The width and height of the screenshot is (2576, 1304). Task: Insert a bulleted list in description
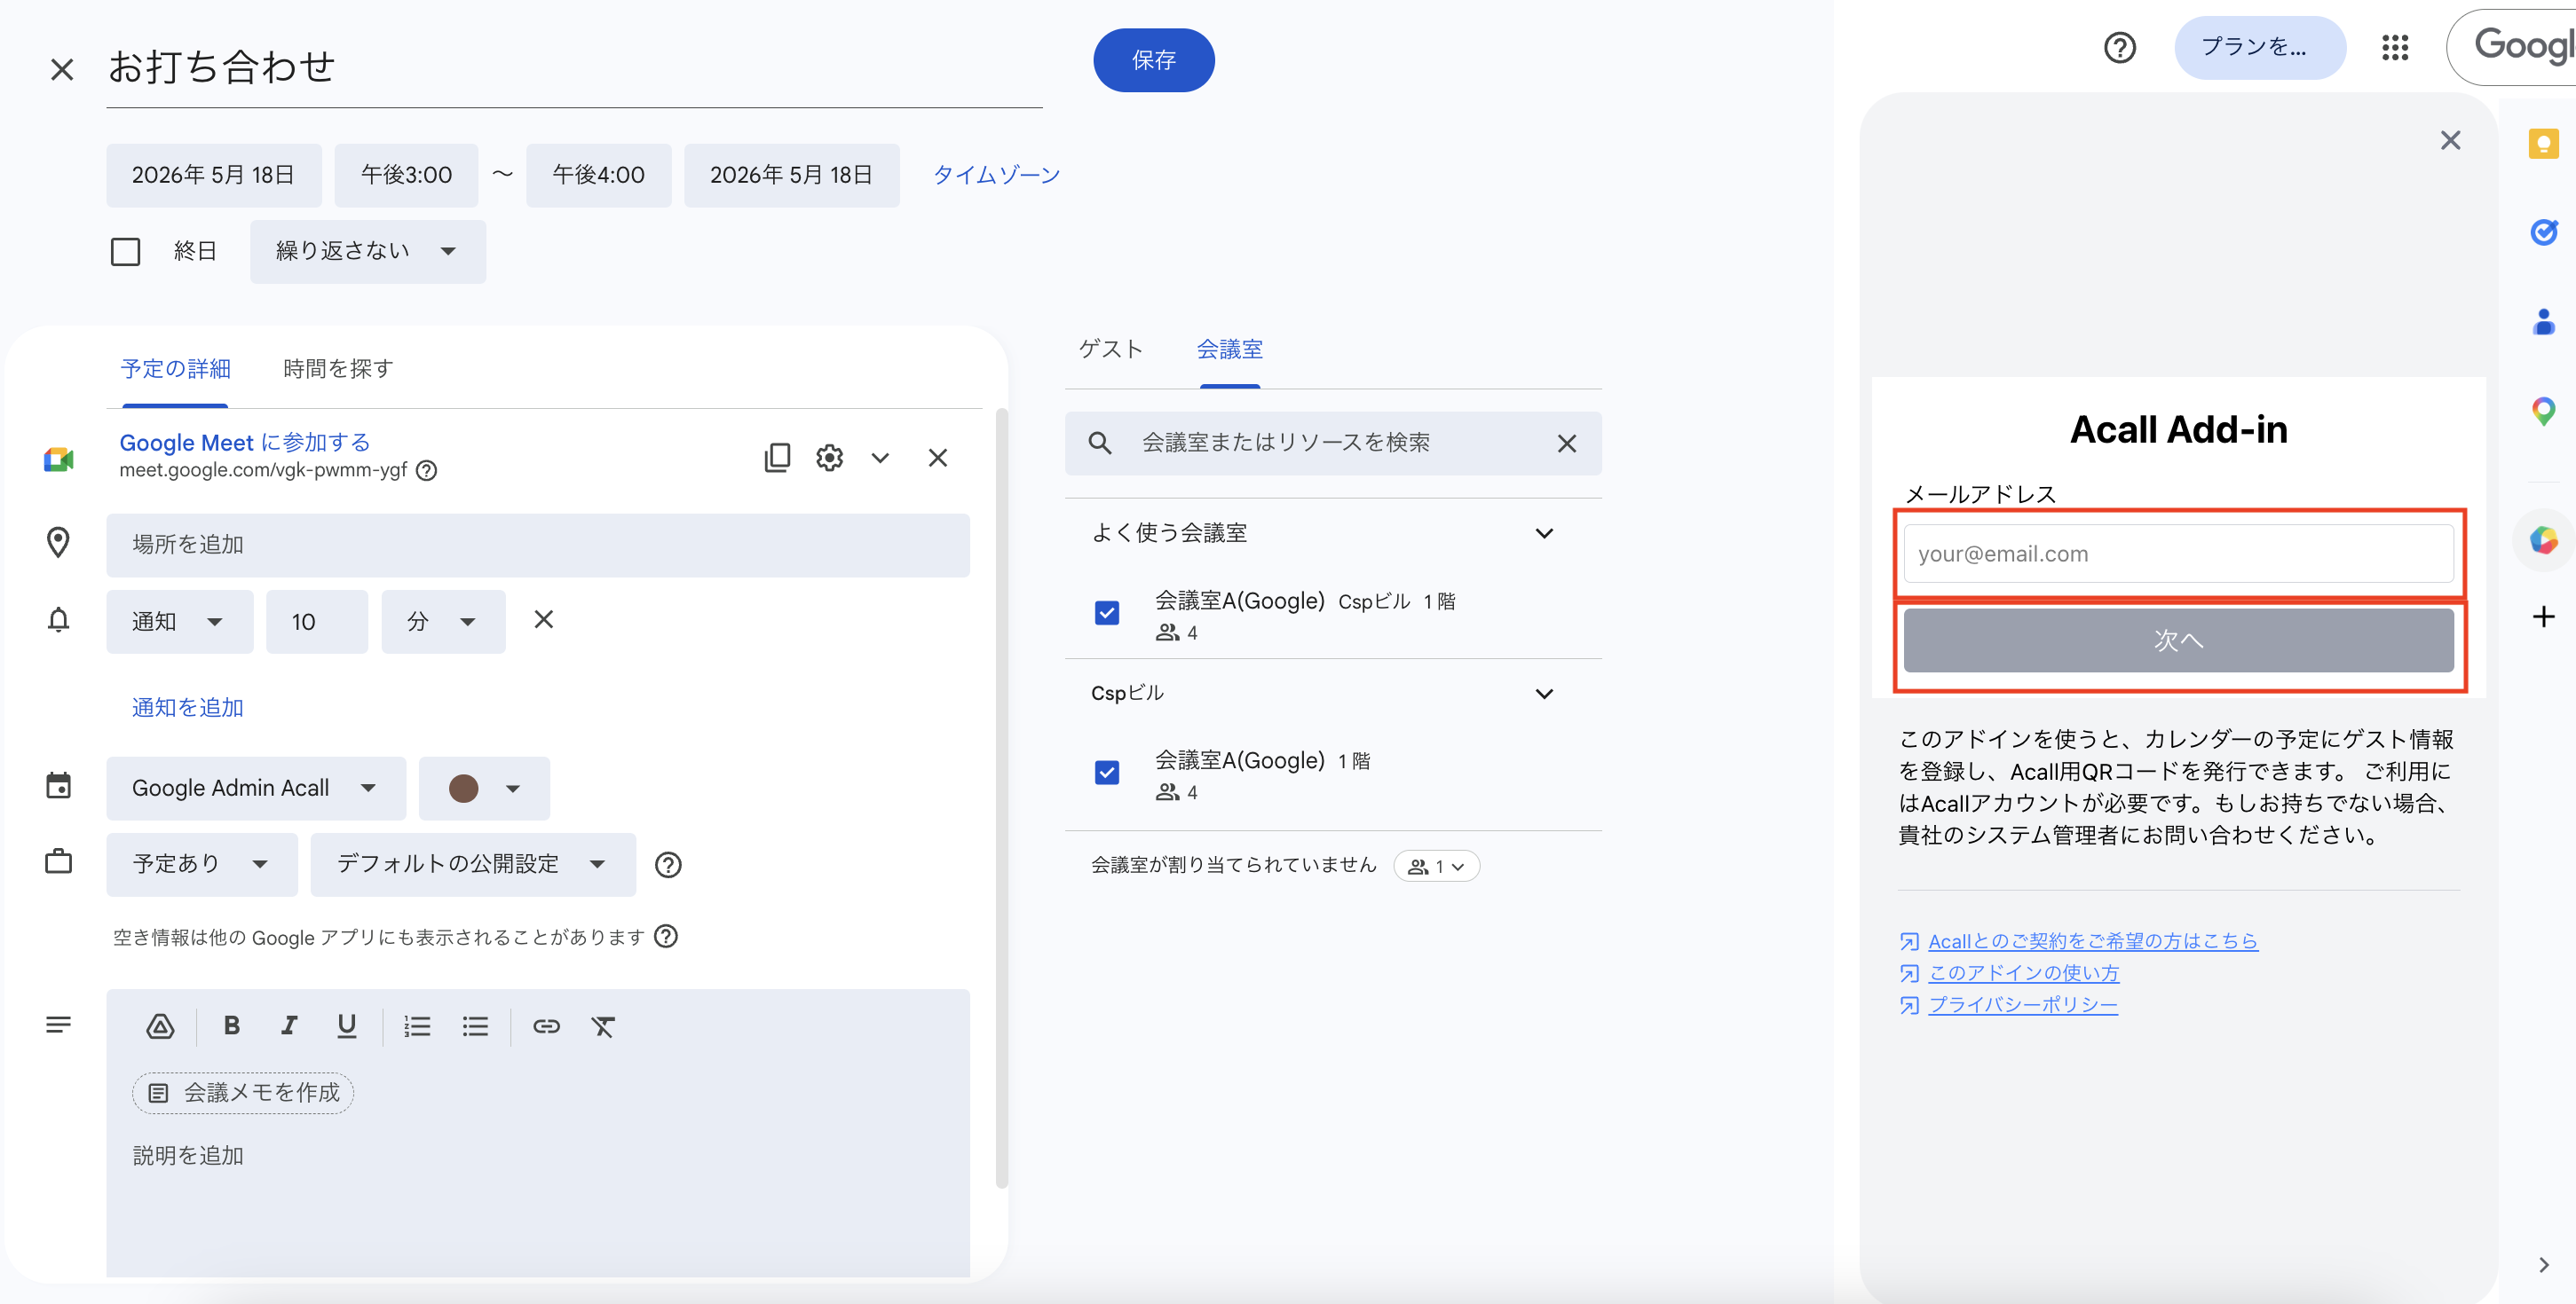pyautogui.click(x=475, y=1026)
